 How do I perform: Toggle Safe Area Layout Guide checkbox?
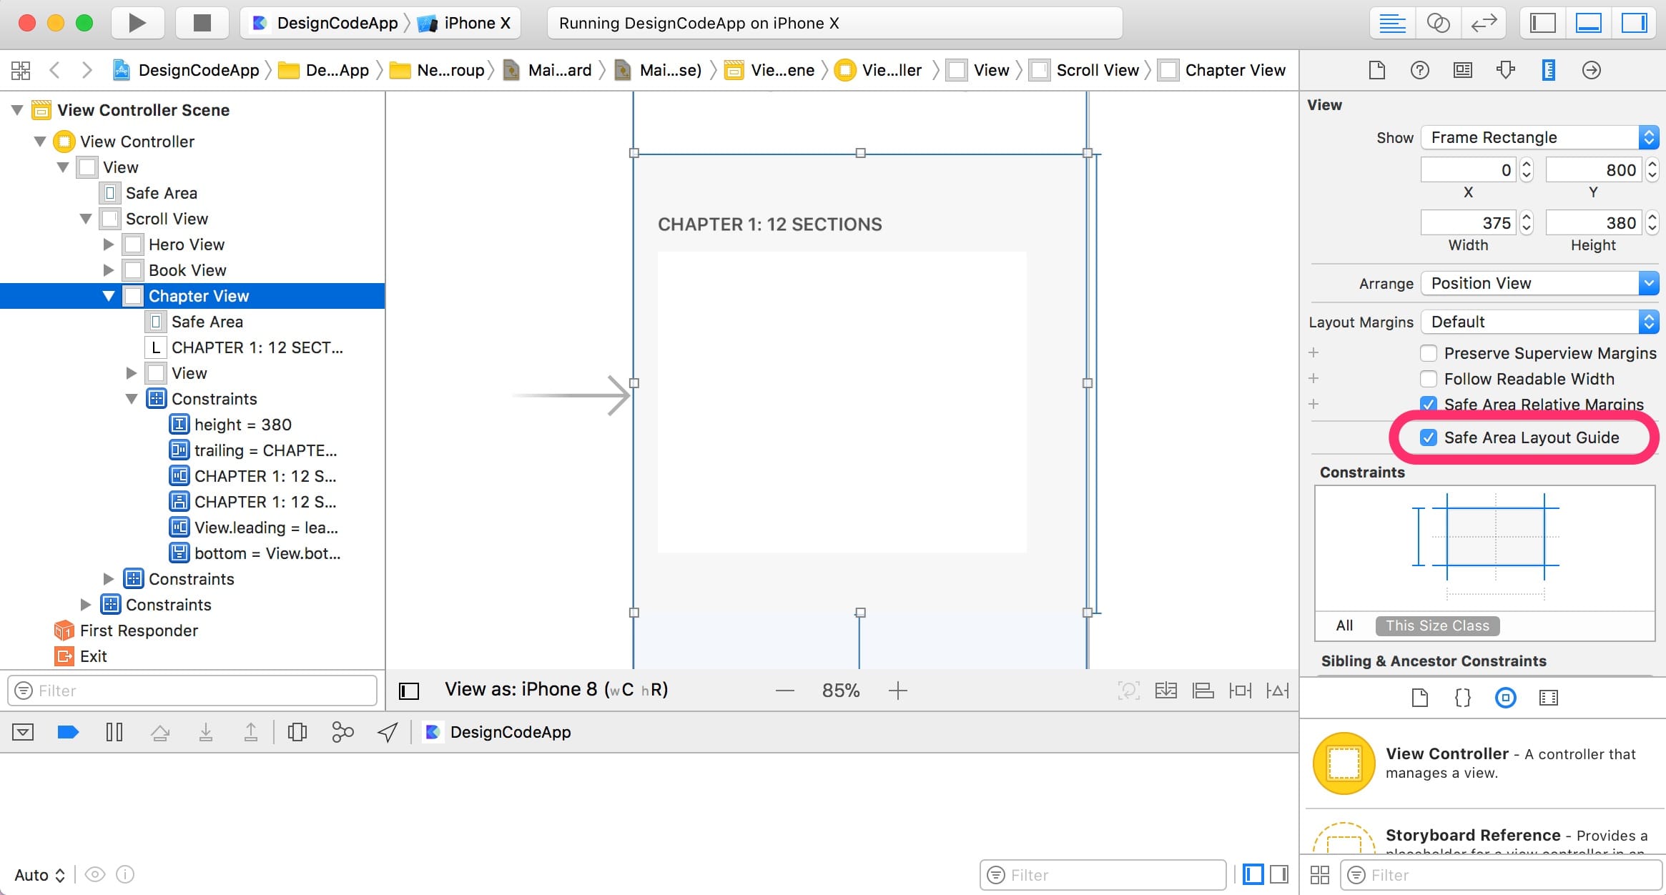point(1429,437)
